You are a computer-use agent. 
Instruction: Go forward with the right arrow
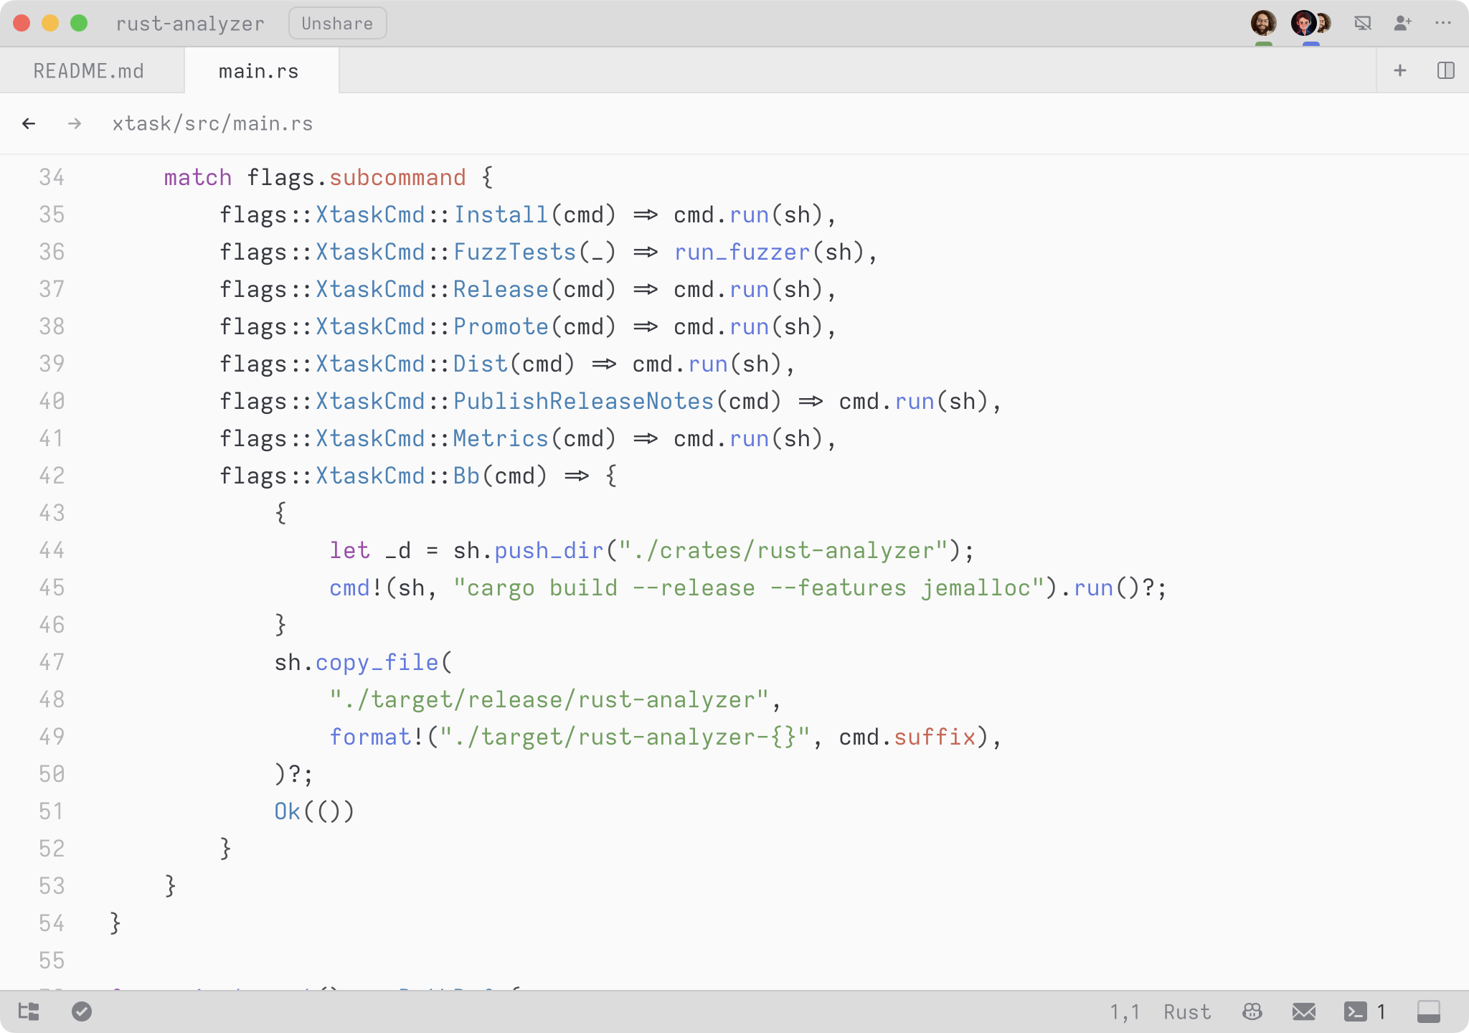coord(75,123)
